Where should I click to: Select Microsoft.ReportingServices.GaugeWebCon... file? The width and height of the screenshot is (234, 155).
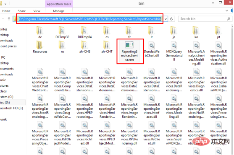click(62, 107)
